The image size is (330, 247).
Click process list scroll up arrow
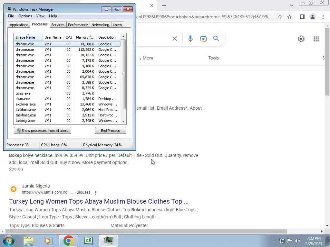tap(123, 37)
